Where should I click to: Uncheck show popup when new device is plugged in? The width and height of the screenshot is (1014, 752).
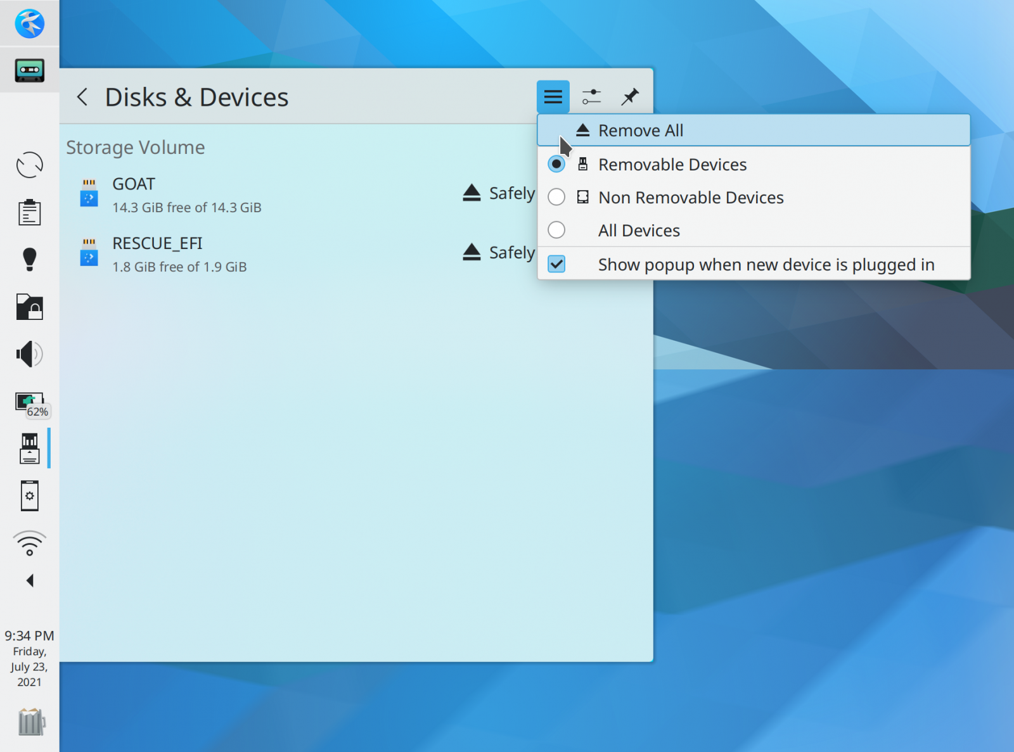[x=556, y=264]
